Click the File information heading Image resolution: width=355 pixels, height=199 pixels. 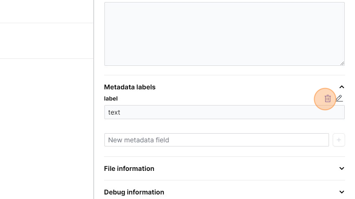(x=129, y=168)
